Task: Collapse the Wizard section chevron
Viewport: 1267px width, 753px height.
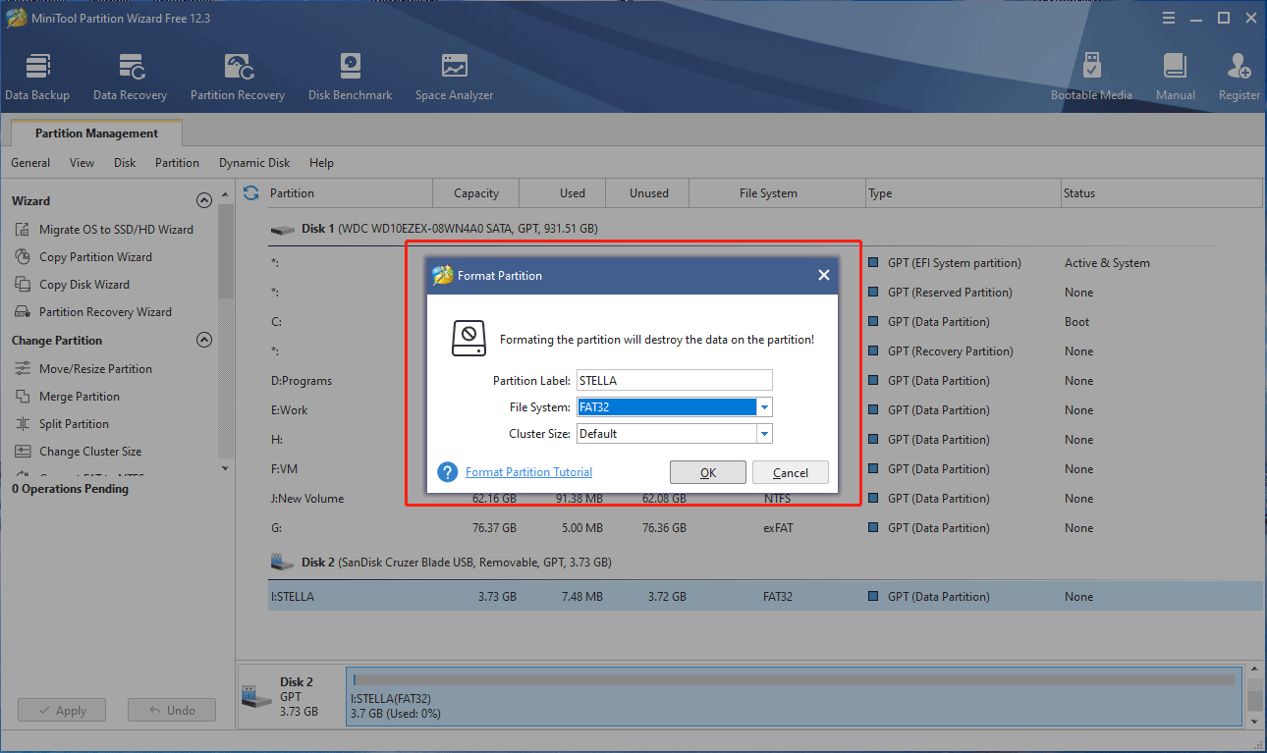Action: 204,200
